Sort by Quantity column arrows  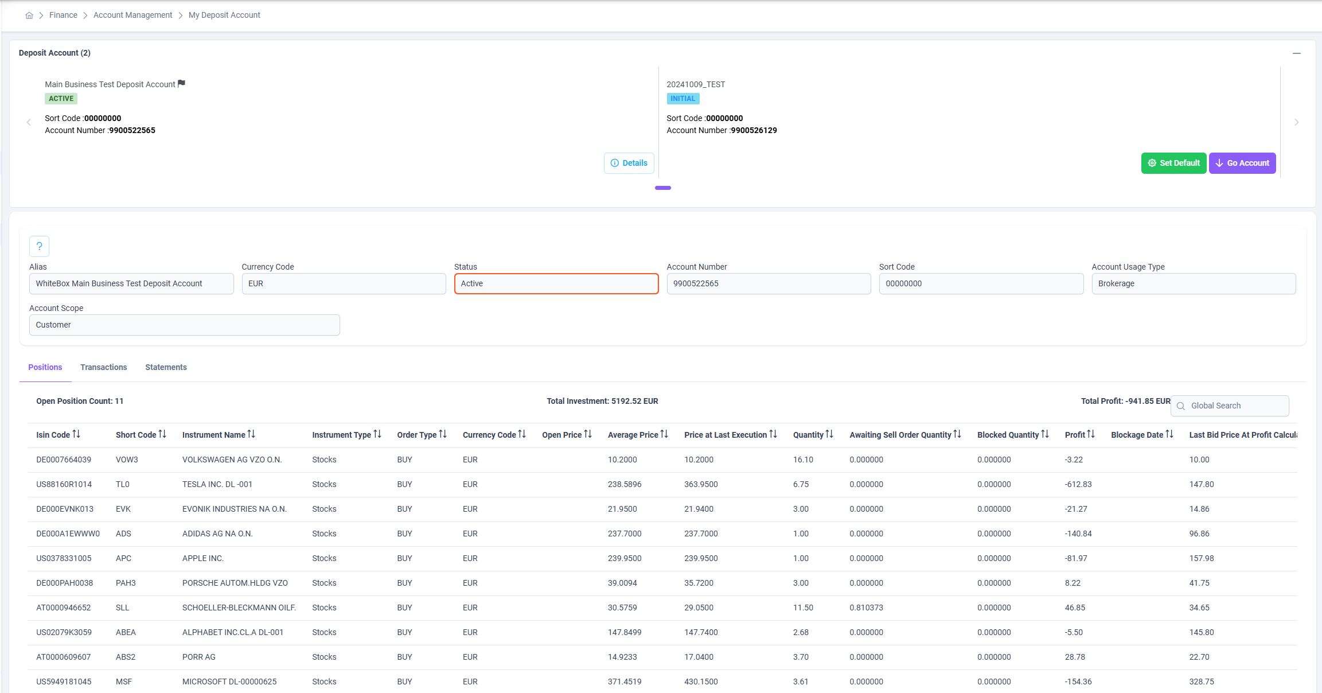tap(829, 434)
